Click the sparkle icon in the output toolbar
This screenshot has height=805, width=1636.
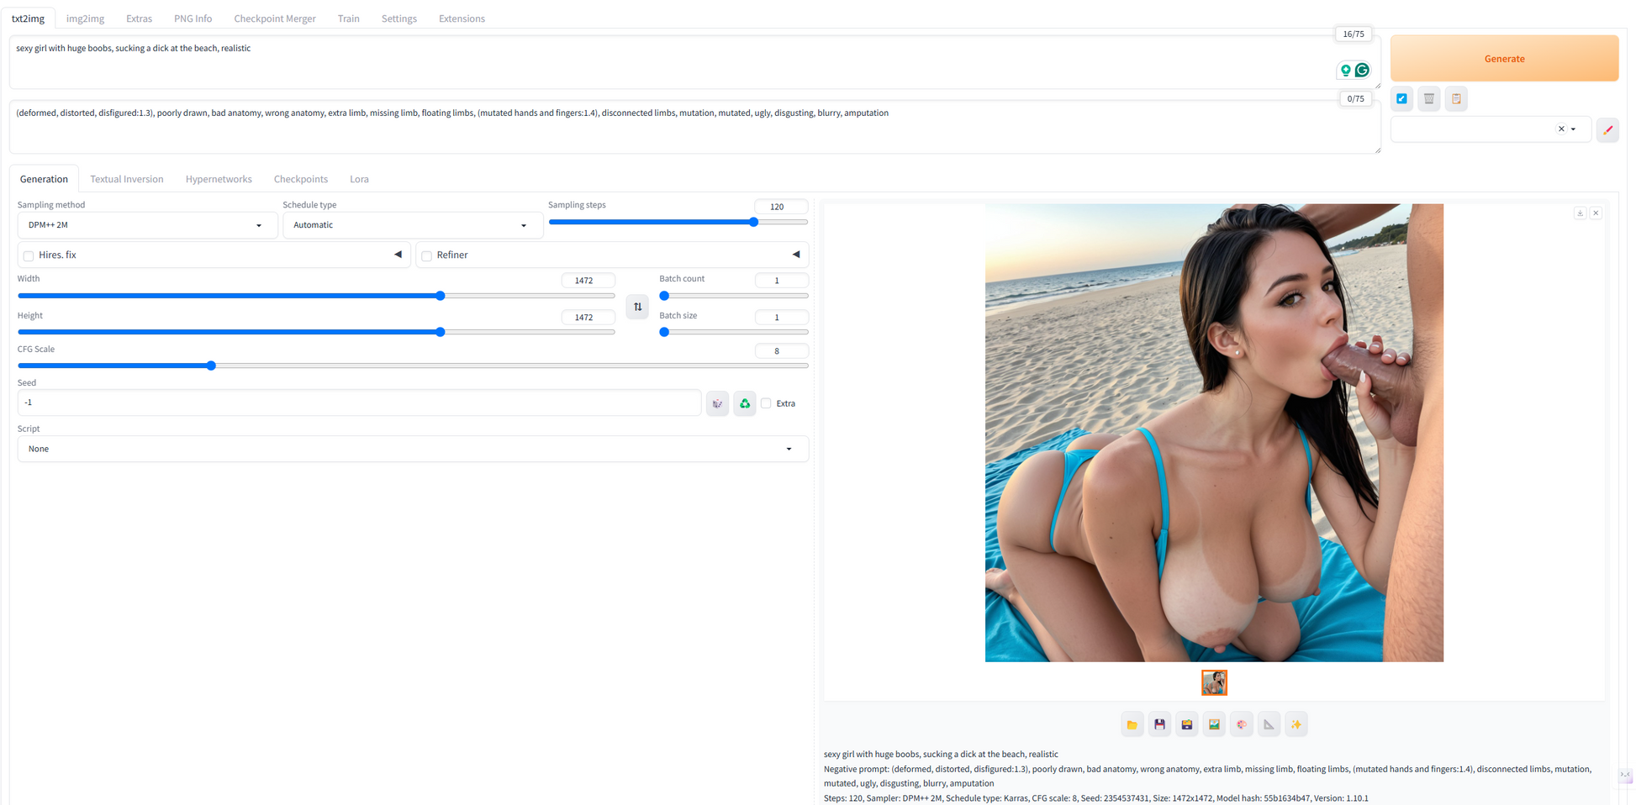coord(1296,724)
